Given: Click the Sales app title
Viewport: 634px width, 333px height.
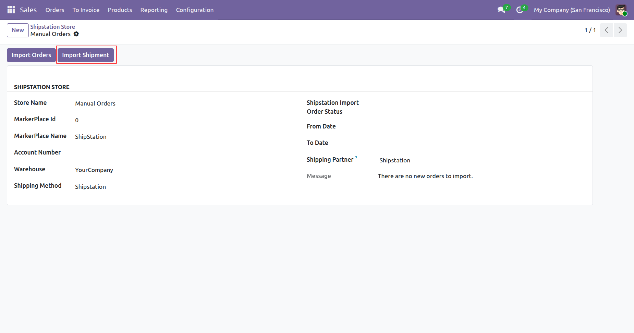Looking at the screenshot, I should point(28,10).
